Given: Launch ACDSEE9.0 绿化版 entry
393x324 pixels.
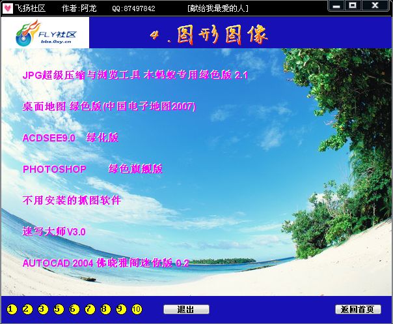Looking at the screenshot, I should click(x=70, y=138).
